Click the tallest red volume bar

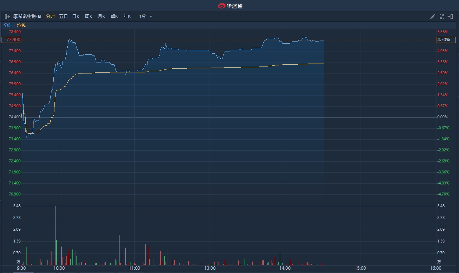click(55, 235)
